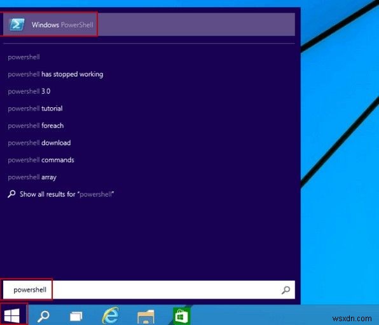Open File Explorer from the taskbar
This screenshot has width=379, height=325.
click(146, 317)
